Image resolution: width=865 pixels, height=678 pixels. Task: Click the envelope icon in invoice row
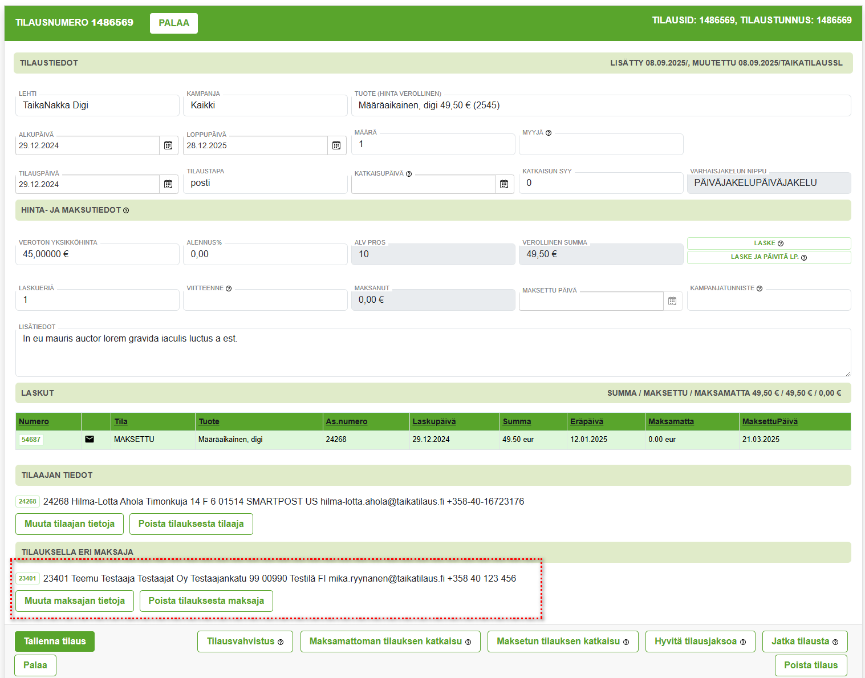pyautogui.click(x=90, y=439)
